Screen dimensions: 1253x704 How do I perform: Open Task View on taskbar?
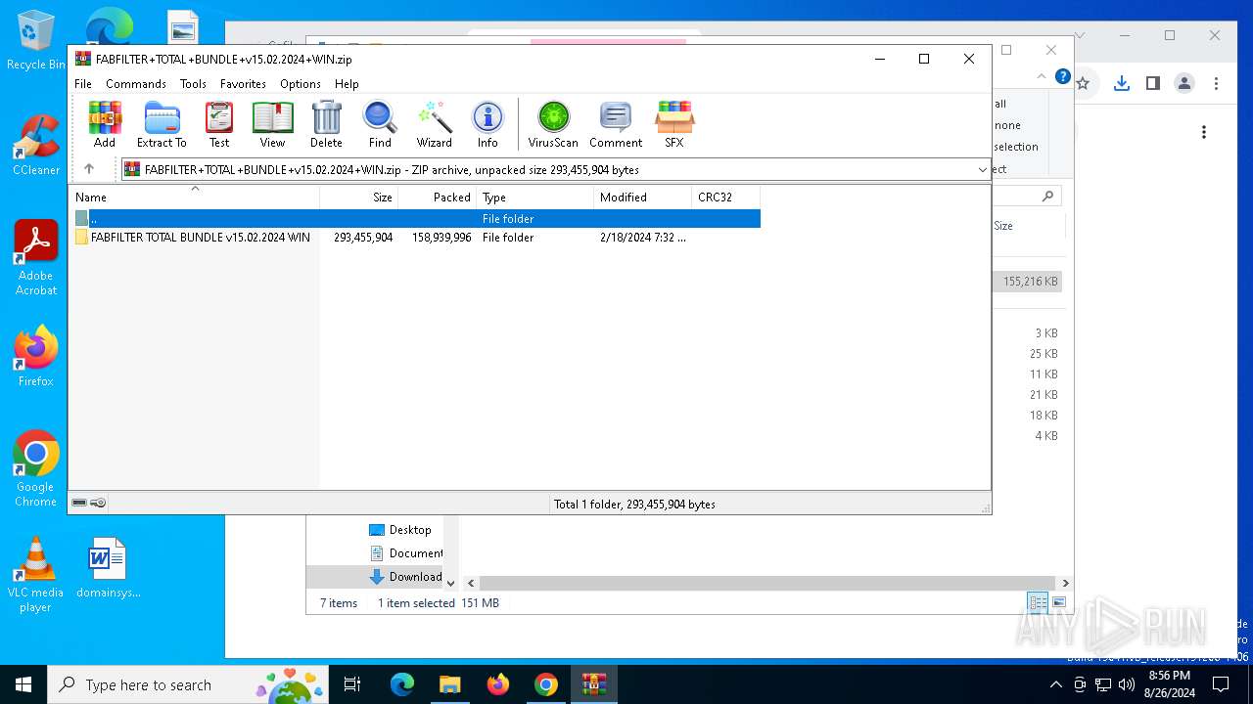[352, 684]
